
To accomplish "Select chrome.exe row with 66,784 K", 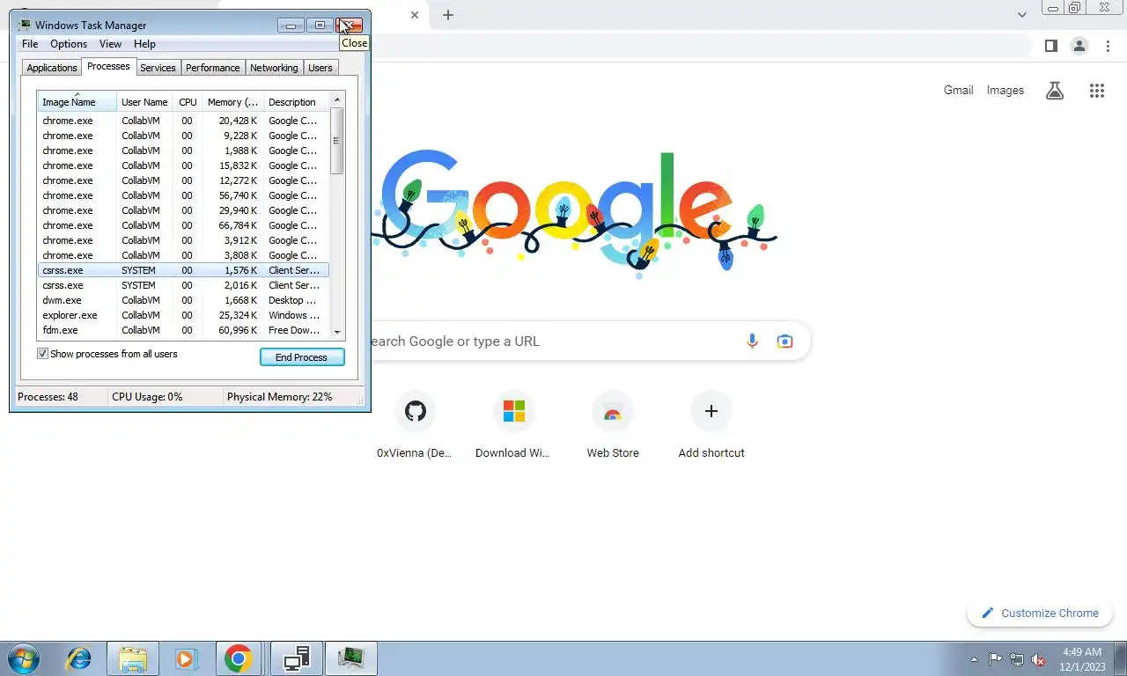I will [x=183, y=225].
